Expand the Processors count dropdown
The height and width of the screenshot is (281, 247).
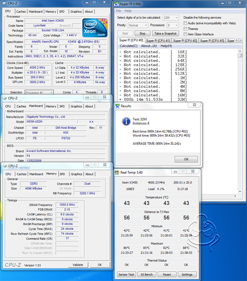pyautogui.click(x=173, y=25)
